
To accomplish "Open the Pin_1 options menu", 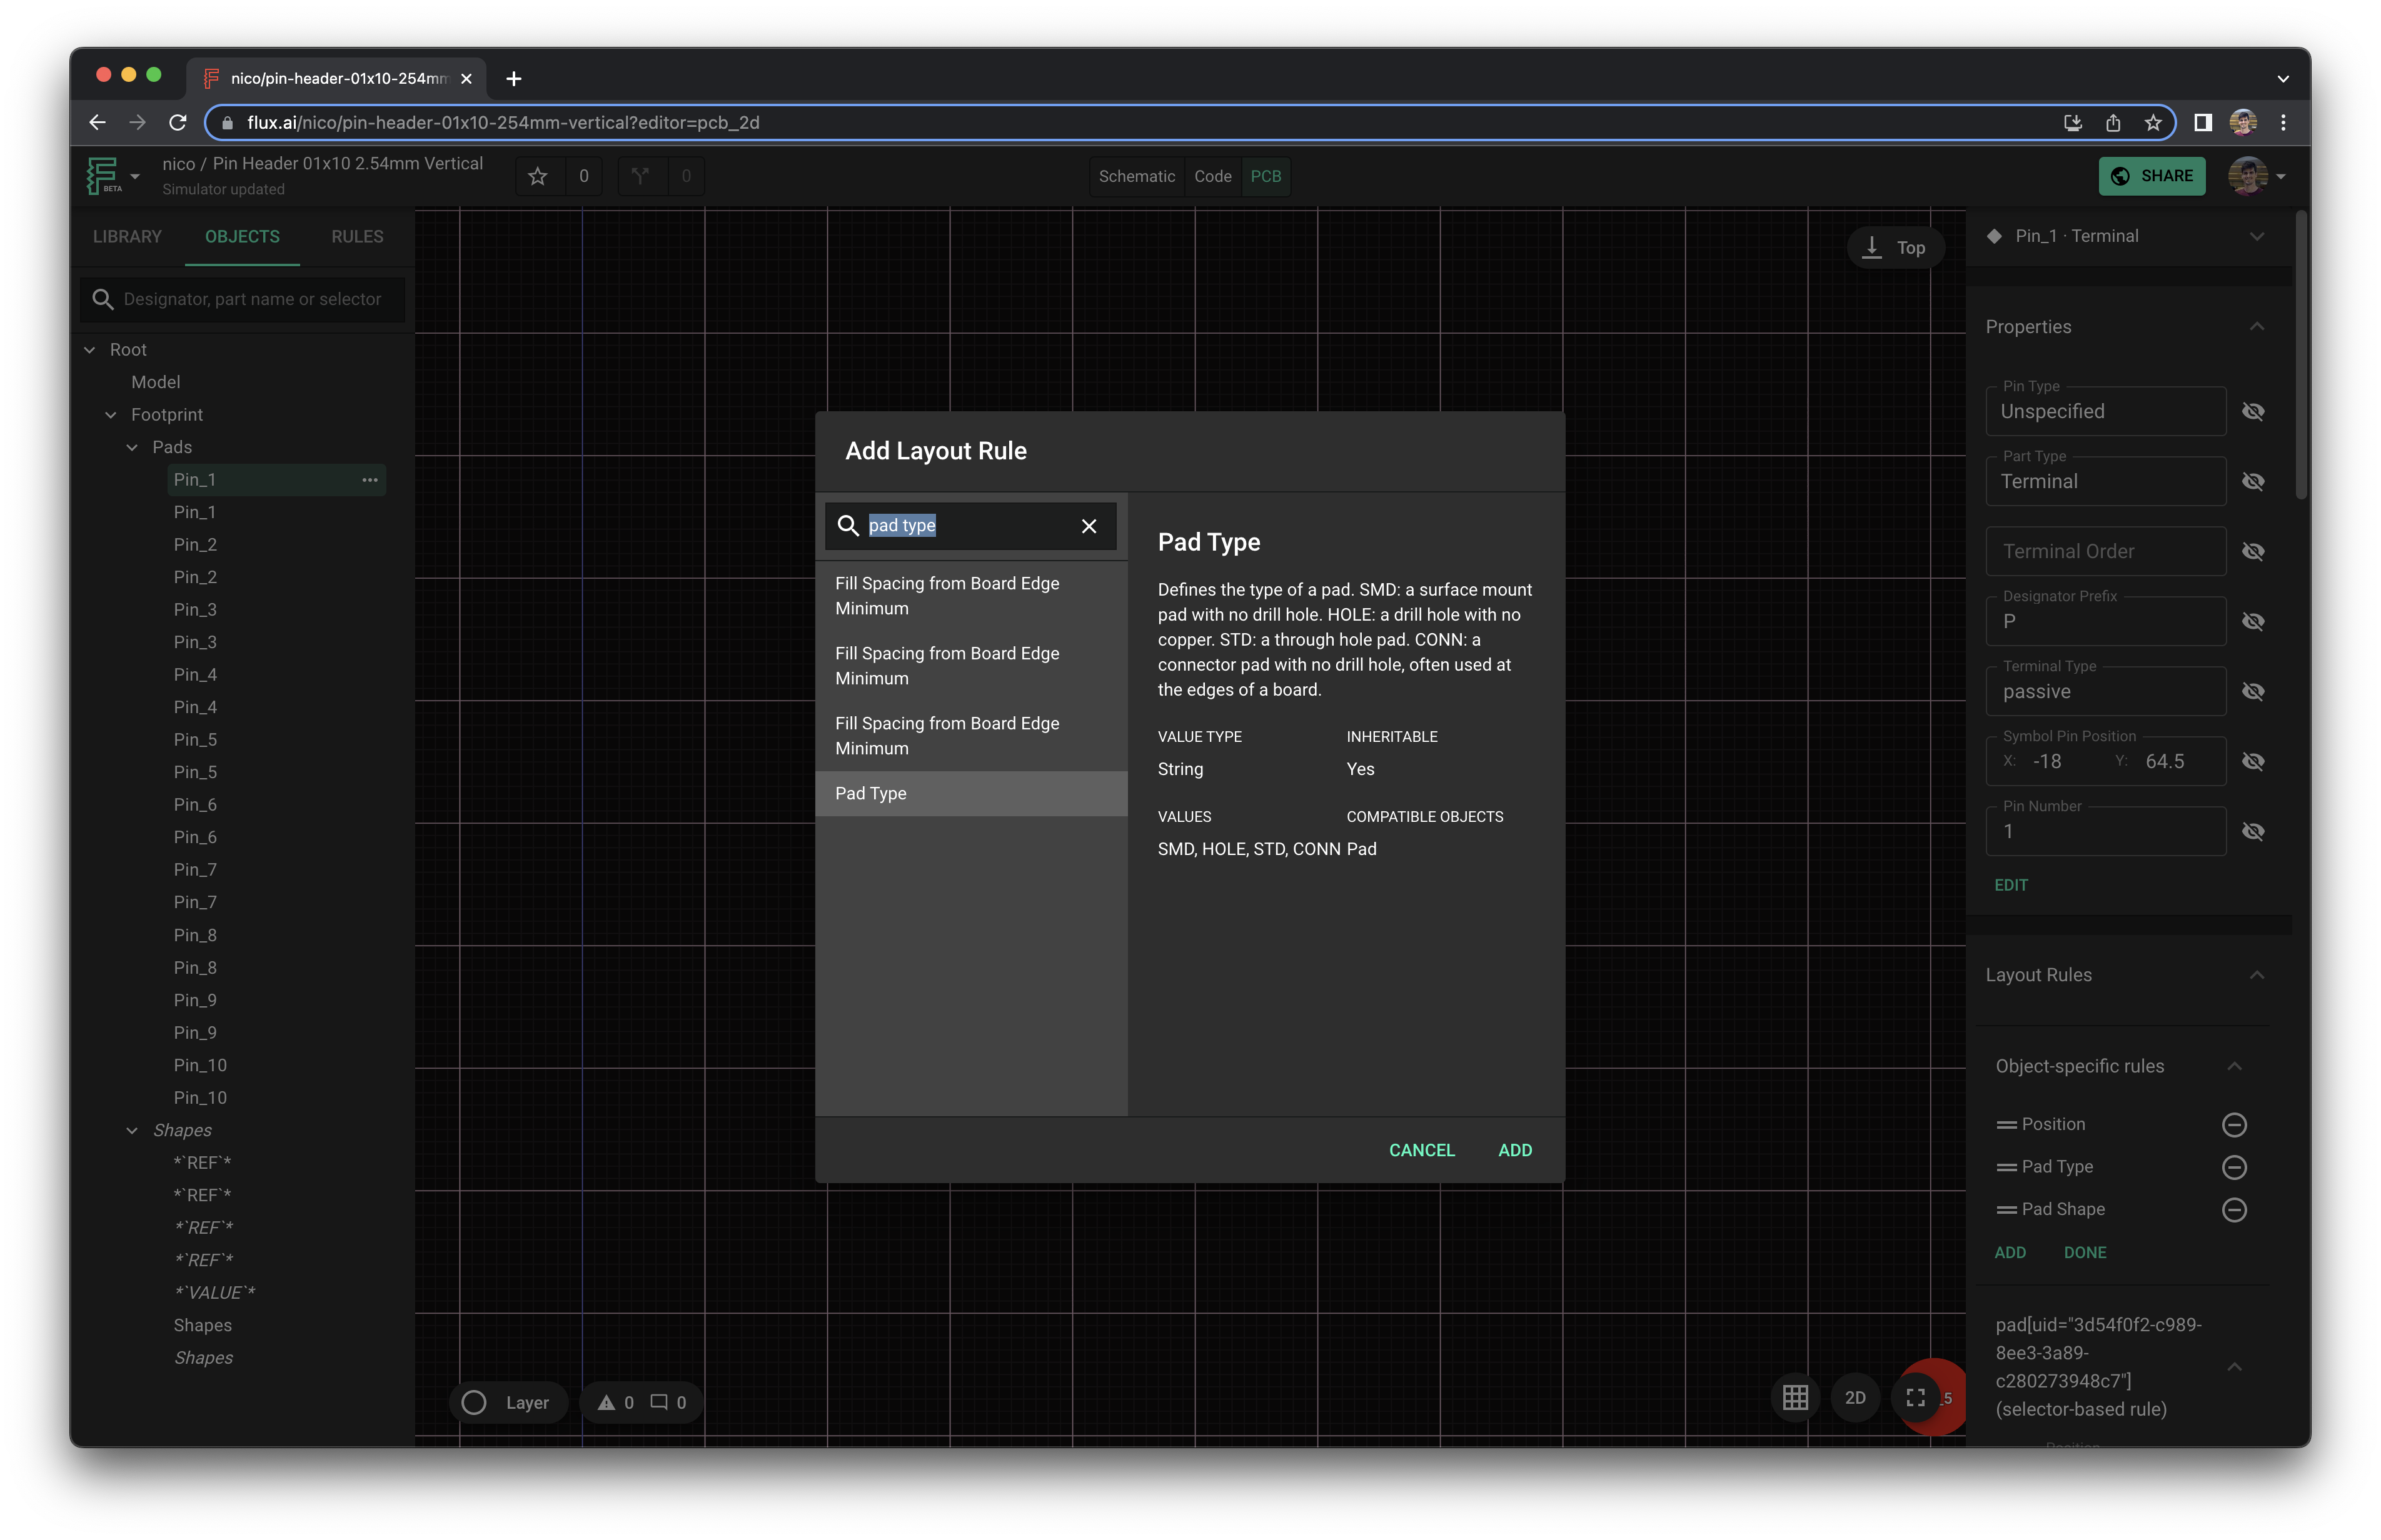I will [370, 480].
